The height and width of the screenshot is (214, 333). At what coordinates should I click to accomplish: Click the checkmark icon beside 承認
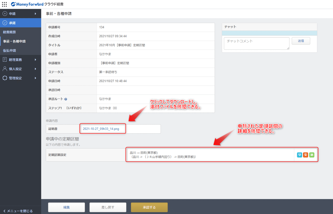click(x=5, y=23)
